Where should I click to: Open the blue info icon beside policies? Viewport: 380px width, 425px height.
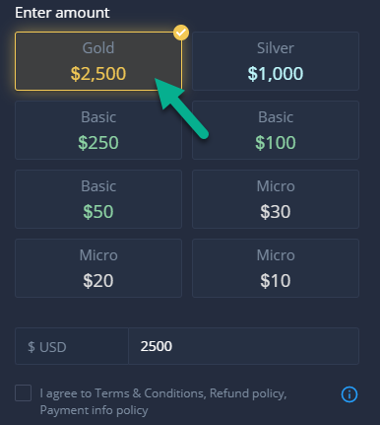coord(349,394)
